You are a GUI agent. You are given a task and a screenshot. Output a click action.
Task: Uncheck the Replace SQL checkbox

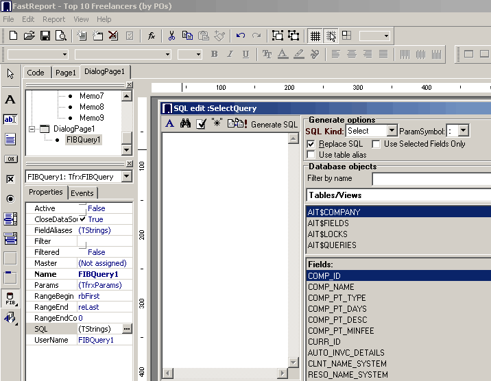pyautogui.click(x=311, y=144)
